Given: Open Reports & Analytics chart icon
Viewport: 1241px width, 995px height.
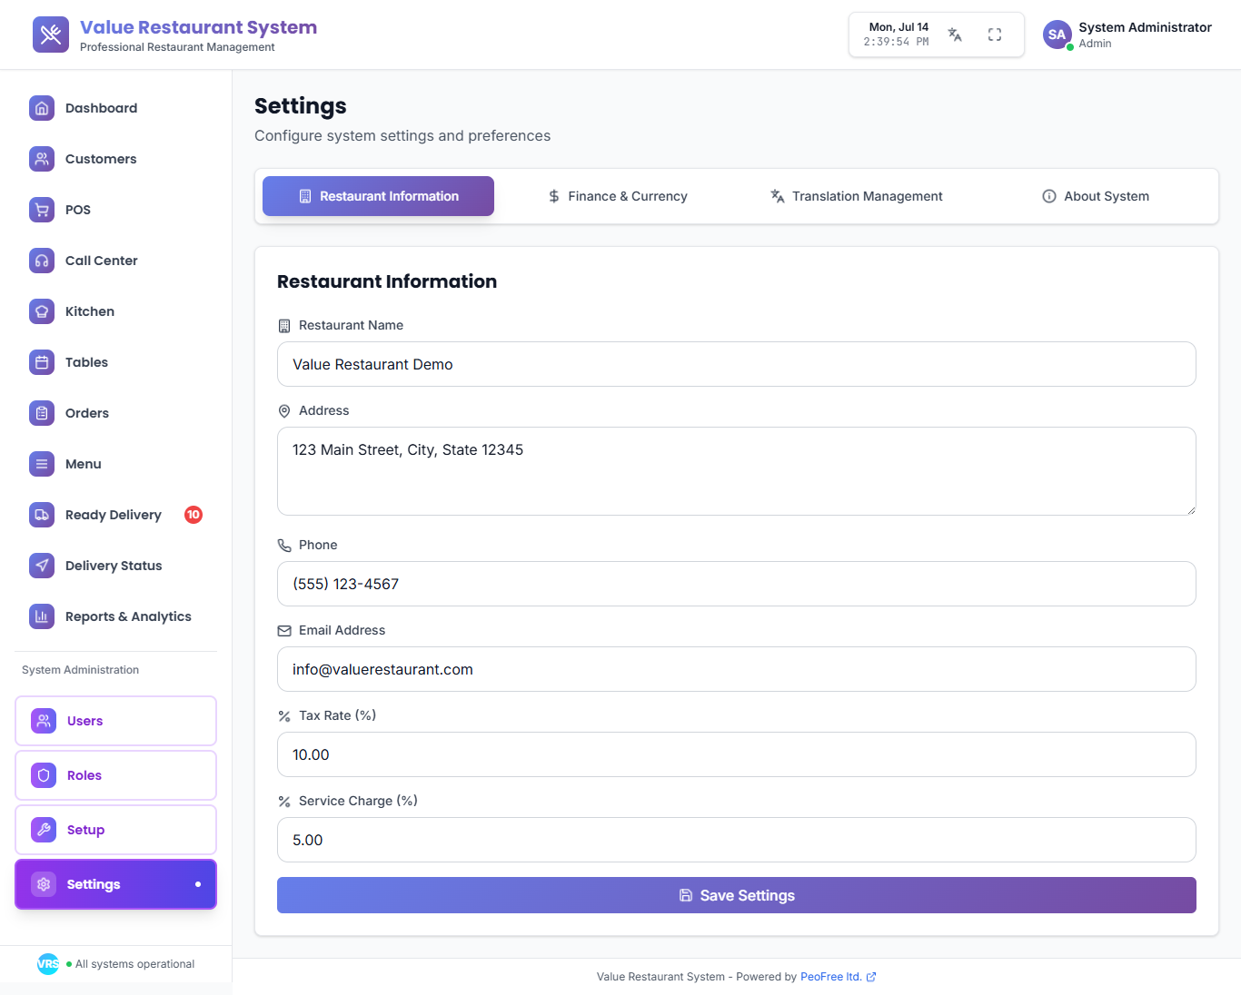Looking at the screenshot, I should click(42, 616).
